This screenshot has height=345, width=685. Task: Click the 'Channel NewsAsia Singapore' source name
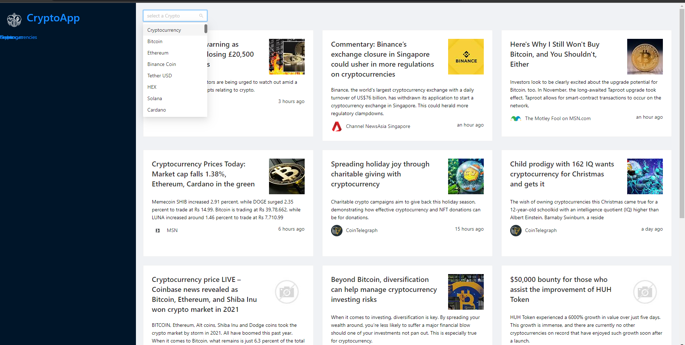[378, 127]
